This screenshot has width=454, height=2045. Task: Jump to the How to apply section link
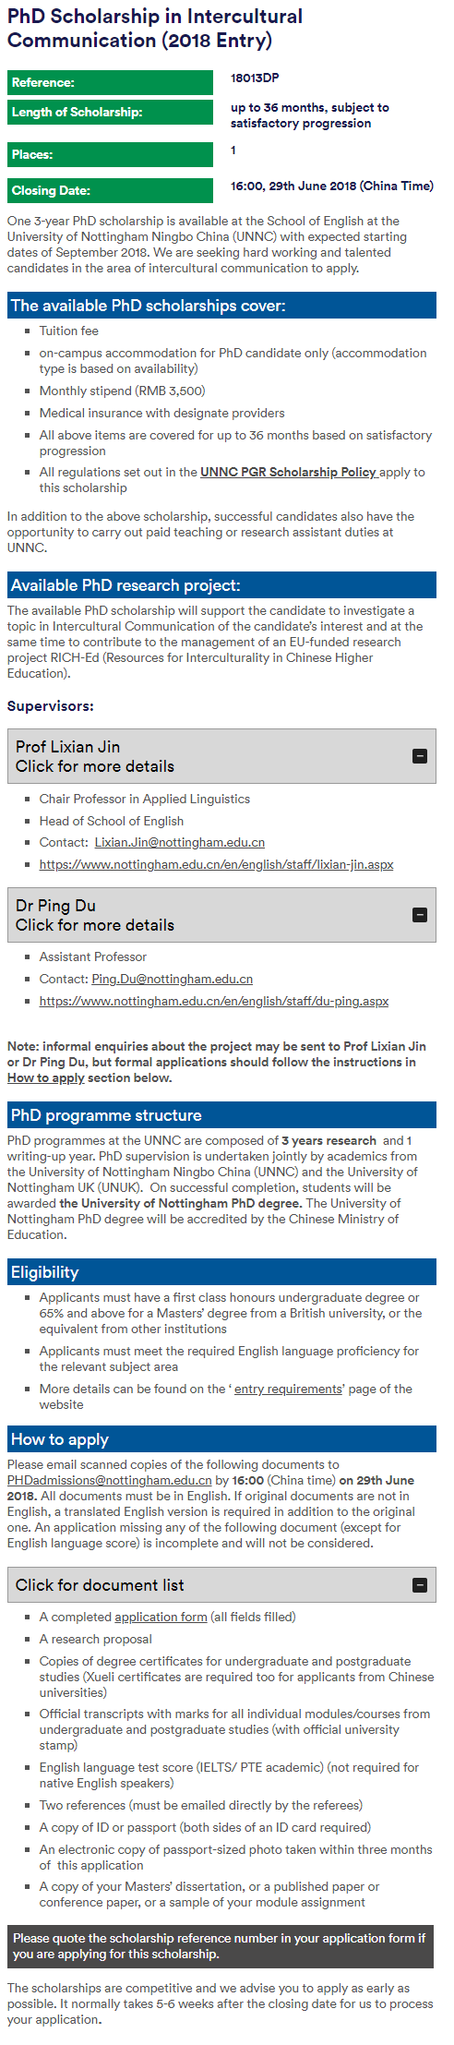click(45, 1077)
